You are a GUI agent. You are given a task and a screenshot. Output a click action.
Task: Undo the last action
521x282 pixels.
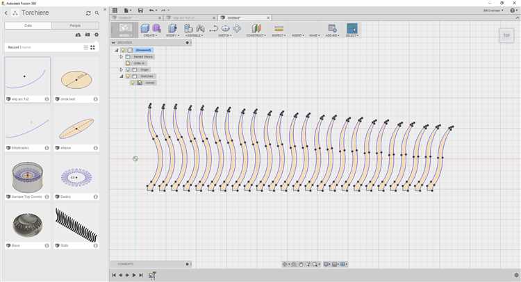153,10
